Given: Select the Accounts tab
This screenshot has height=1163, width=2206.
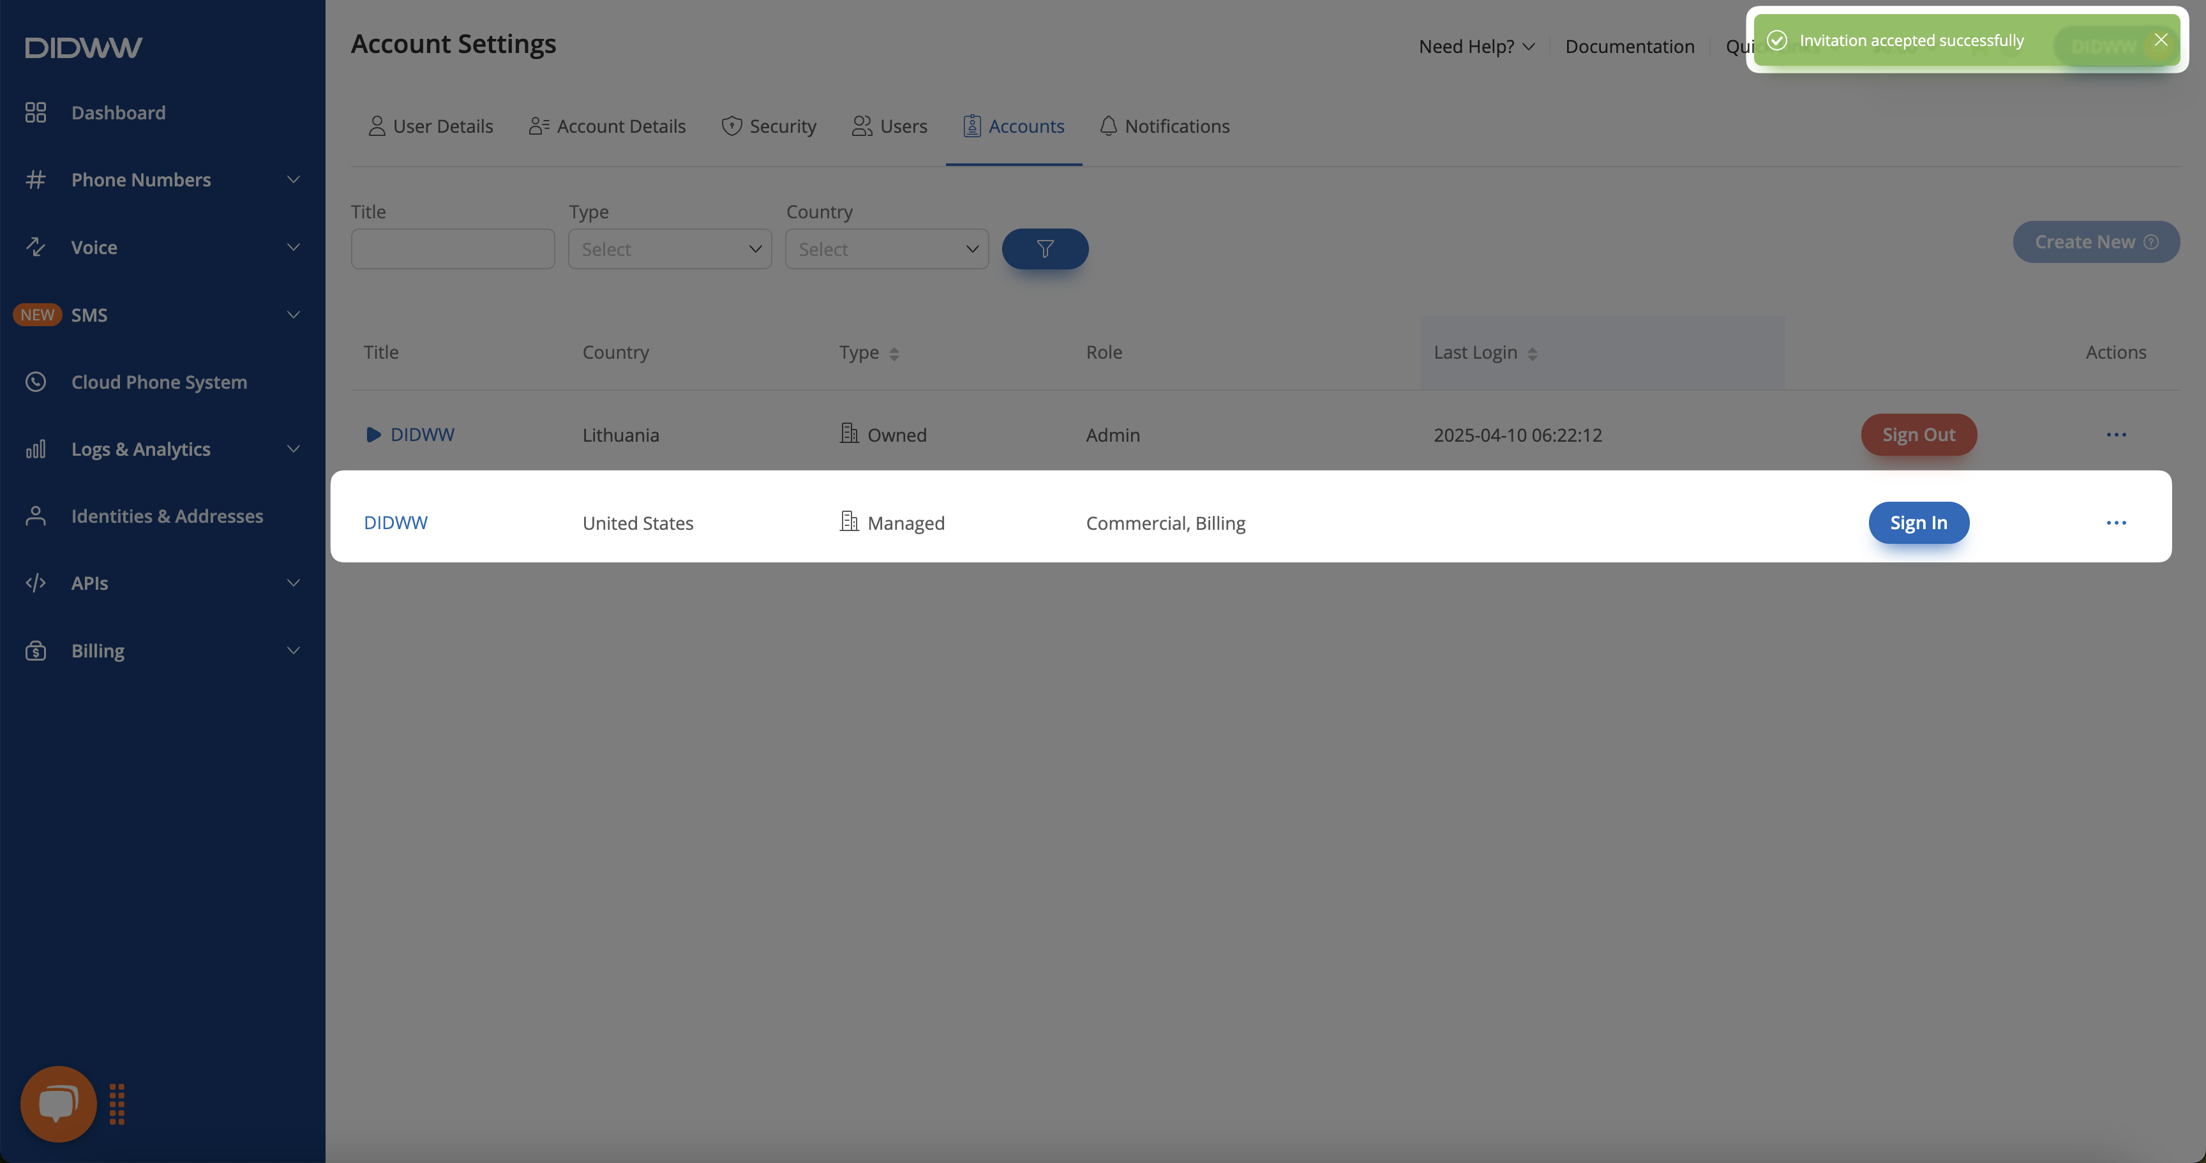Looking at the screenshot, I should tap(1013, 127).
